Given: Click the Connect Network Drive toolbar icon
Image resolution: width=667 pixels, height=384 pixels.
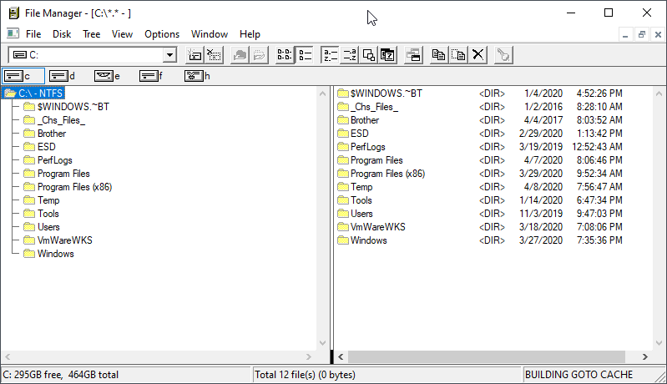Looking at the screenshot, I should coord(195,55).
